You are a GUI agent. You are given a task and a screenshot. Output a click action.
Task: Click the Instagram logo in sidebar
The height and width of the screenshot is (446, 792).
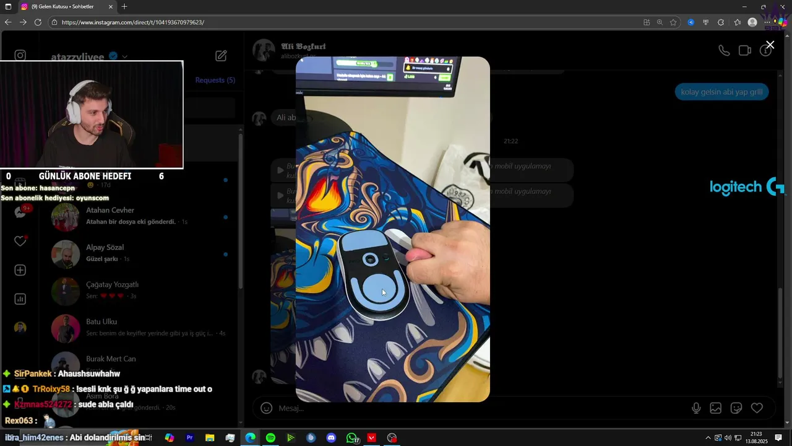pyautogui.click(x=20, y=55)
